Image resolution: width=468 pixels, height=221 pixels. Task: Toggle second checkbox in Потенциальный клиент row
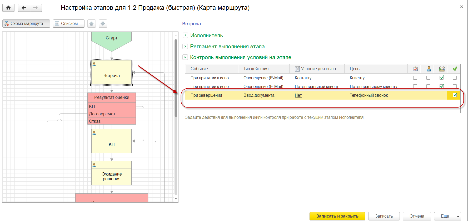click(x=428, y=86)
